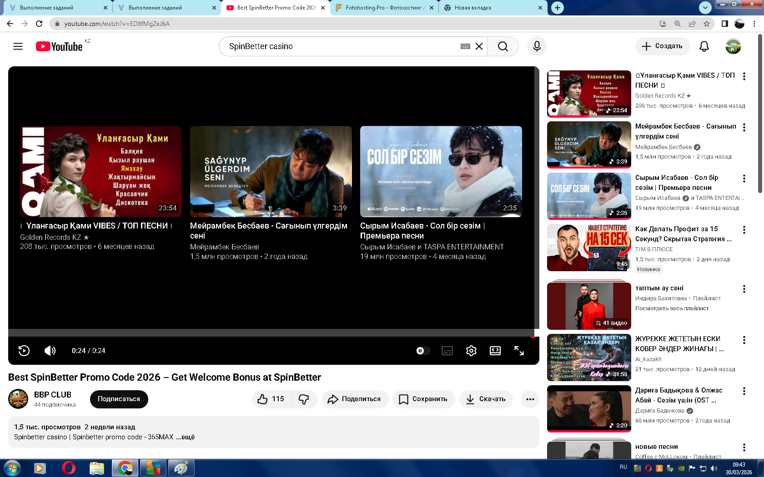Viewport: 764px width, 477px height.
Task: Expand description with …ещё
Action: pos(186,437)
